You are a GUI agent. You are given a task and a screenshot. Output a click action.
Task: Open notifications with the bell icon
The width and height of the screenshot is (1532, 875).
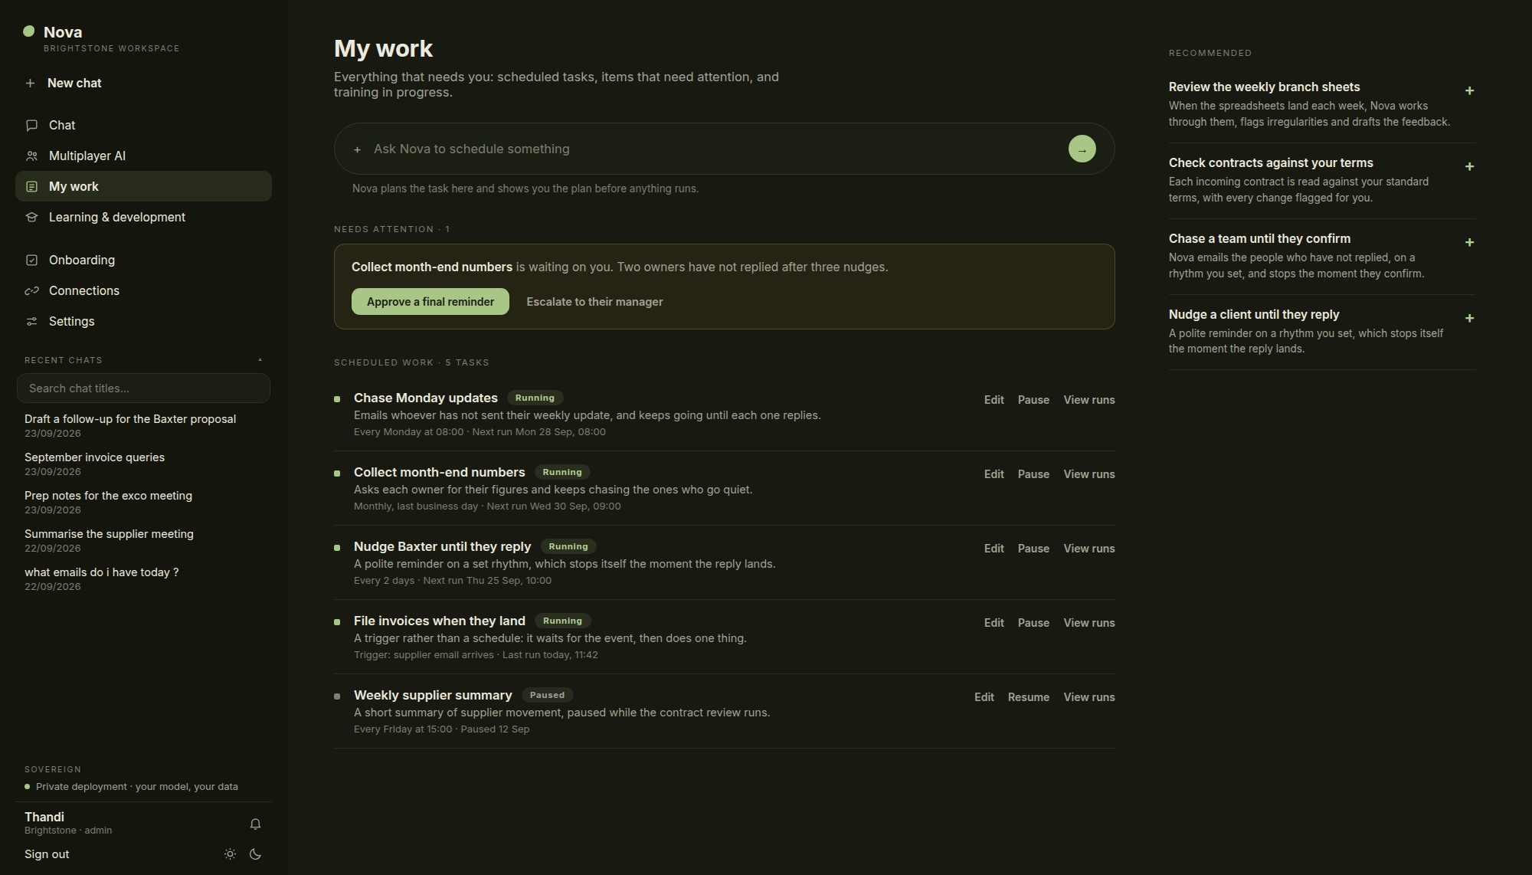click(255, 824)
